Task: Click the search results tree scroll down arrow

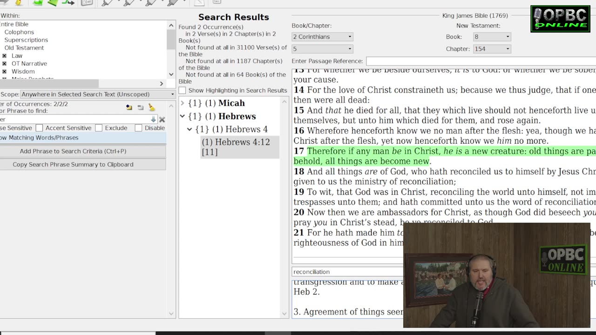Action: pyautogui.click(x=284, y=314)
